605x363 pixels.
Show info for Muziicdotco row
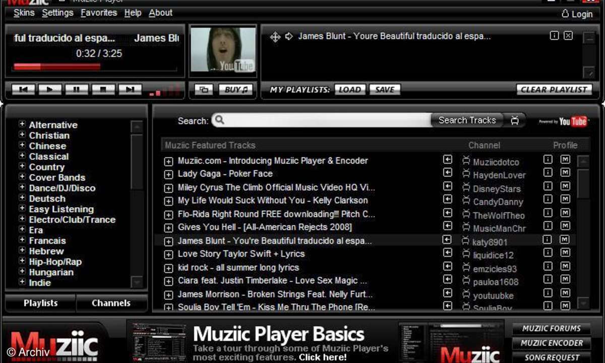coord(548,159)
